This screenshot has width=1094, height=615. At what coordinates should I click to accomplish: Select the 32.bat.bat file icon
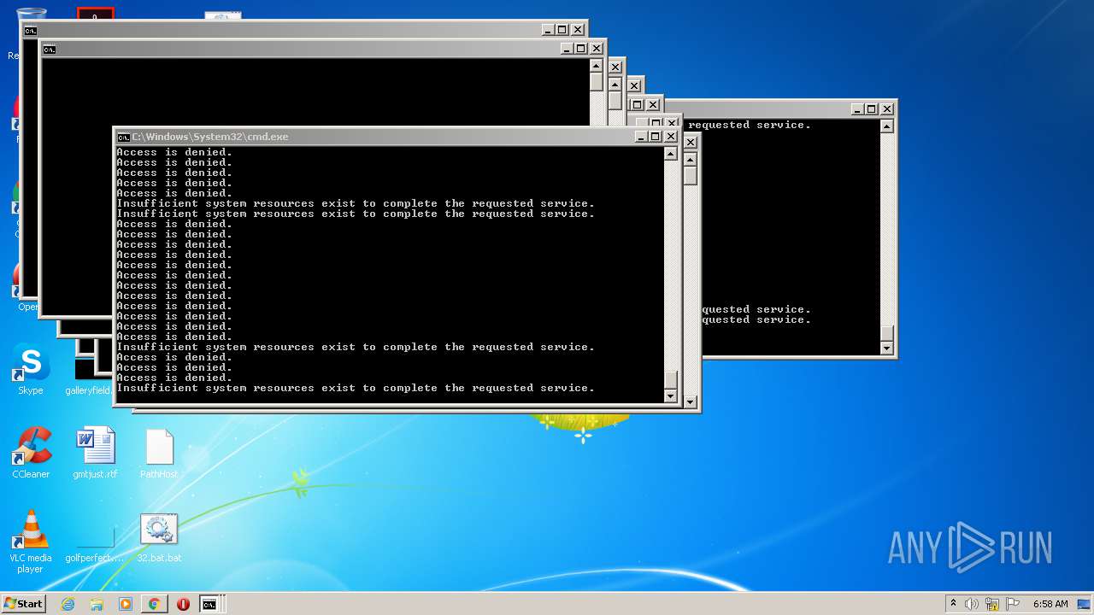159,538
